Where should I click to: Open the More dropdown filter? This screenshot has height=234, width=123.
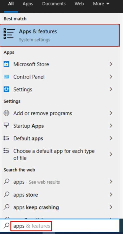click(101, 4)
